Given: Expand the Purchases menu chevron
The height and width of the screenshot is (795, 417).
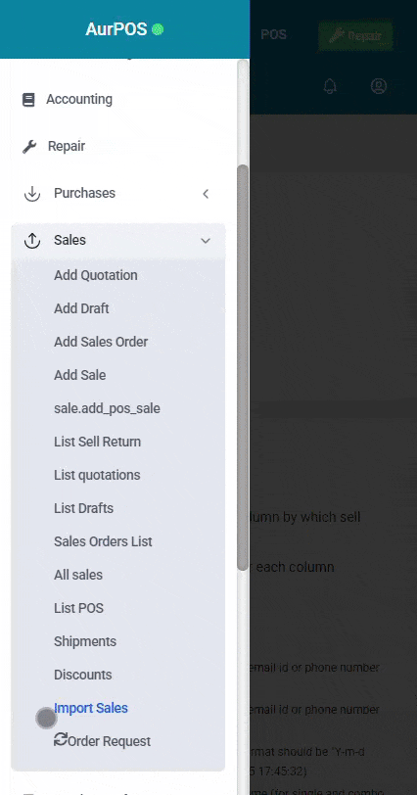Looking at the screenshot, I should (x=206, y=193).
